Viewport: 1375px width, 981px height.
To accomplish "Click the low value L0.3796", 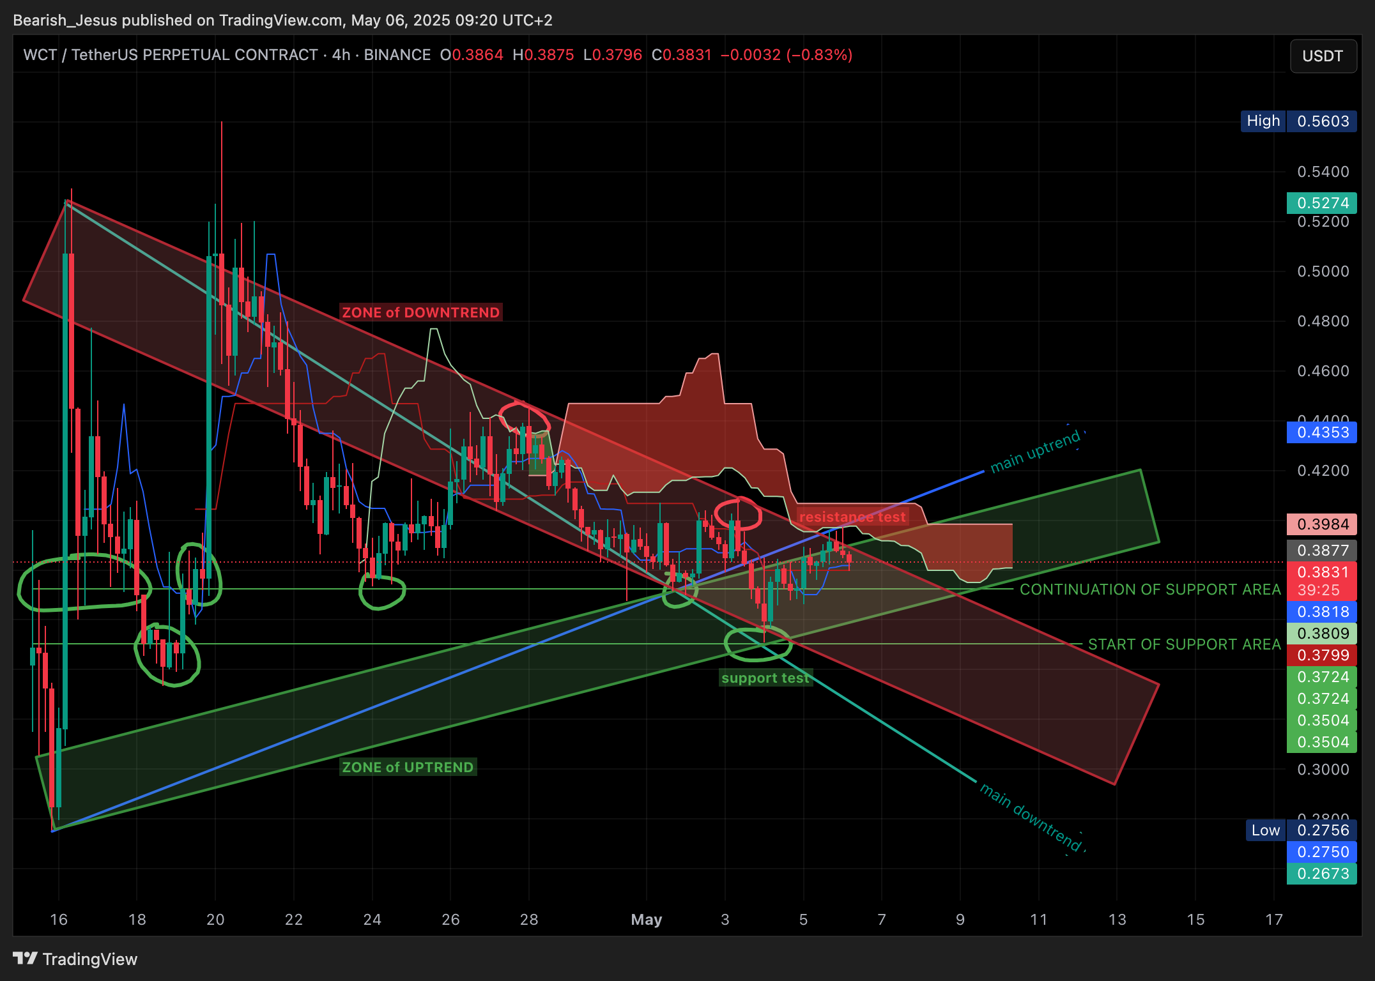I will point(612,55).
